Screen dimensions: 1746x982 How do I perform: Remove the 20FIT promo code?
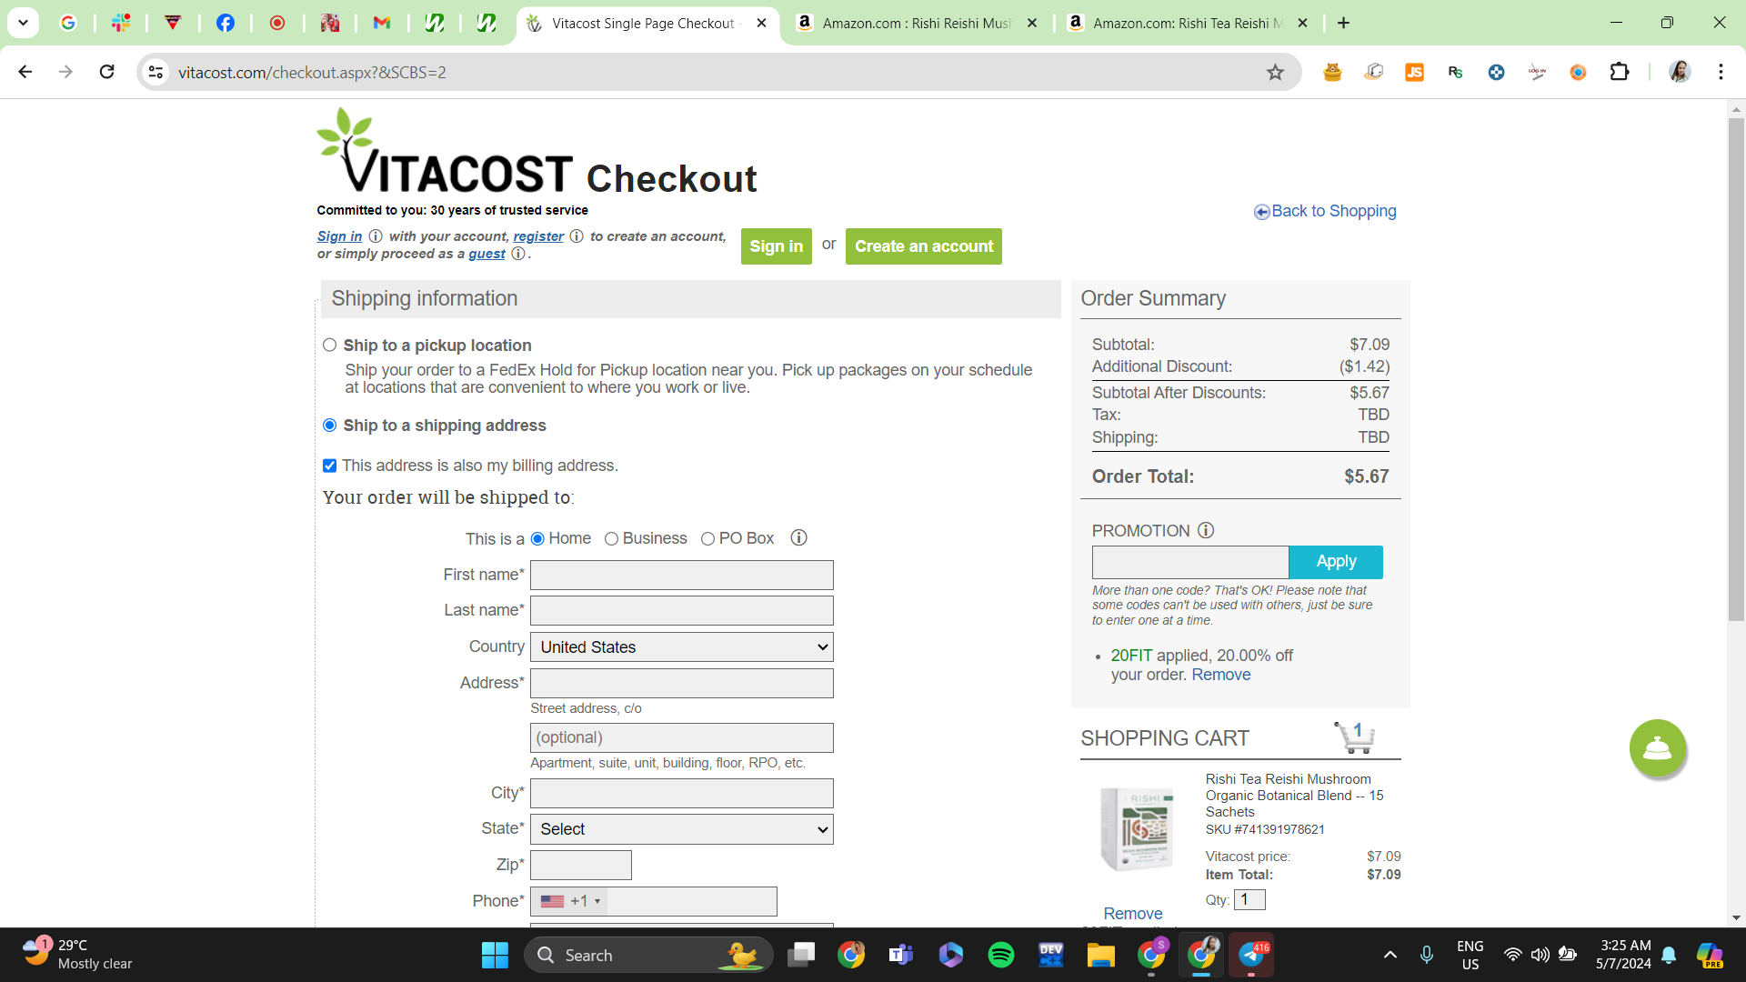coord(1221,675)
